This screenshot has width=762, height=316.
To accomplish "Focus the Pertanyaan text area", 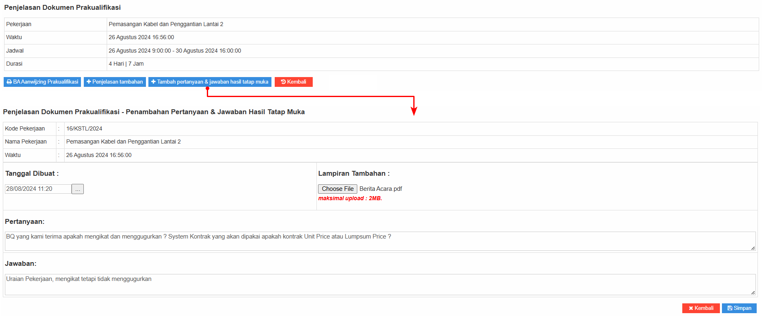I will point(380,241).
